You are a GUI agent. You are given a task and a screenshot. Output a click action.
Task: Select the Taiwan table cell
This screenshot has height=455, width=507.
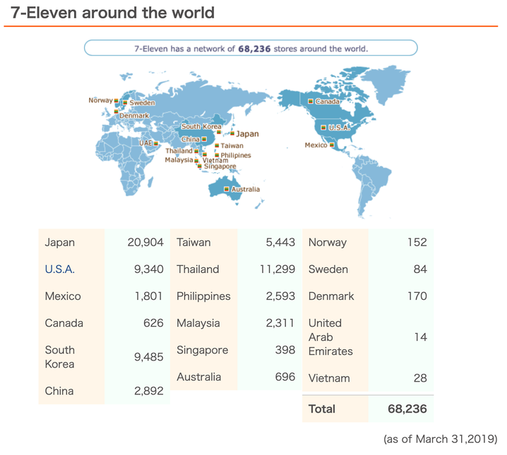[203, 242]
